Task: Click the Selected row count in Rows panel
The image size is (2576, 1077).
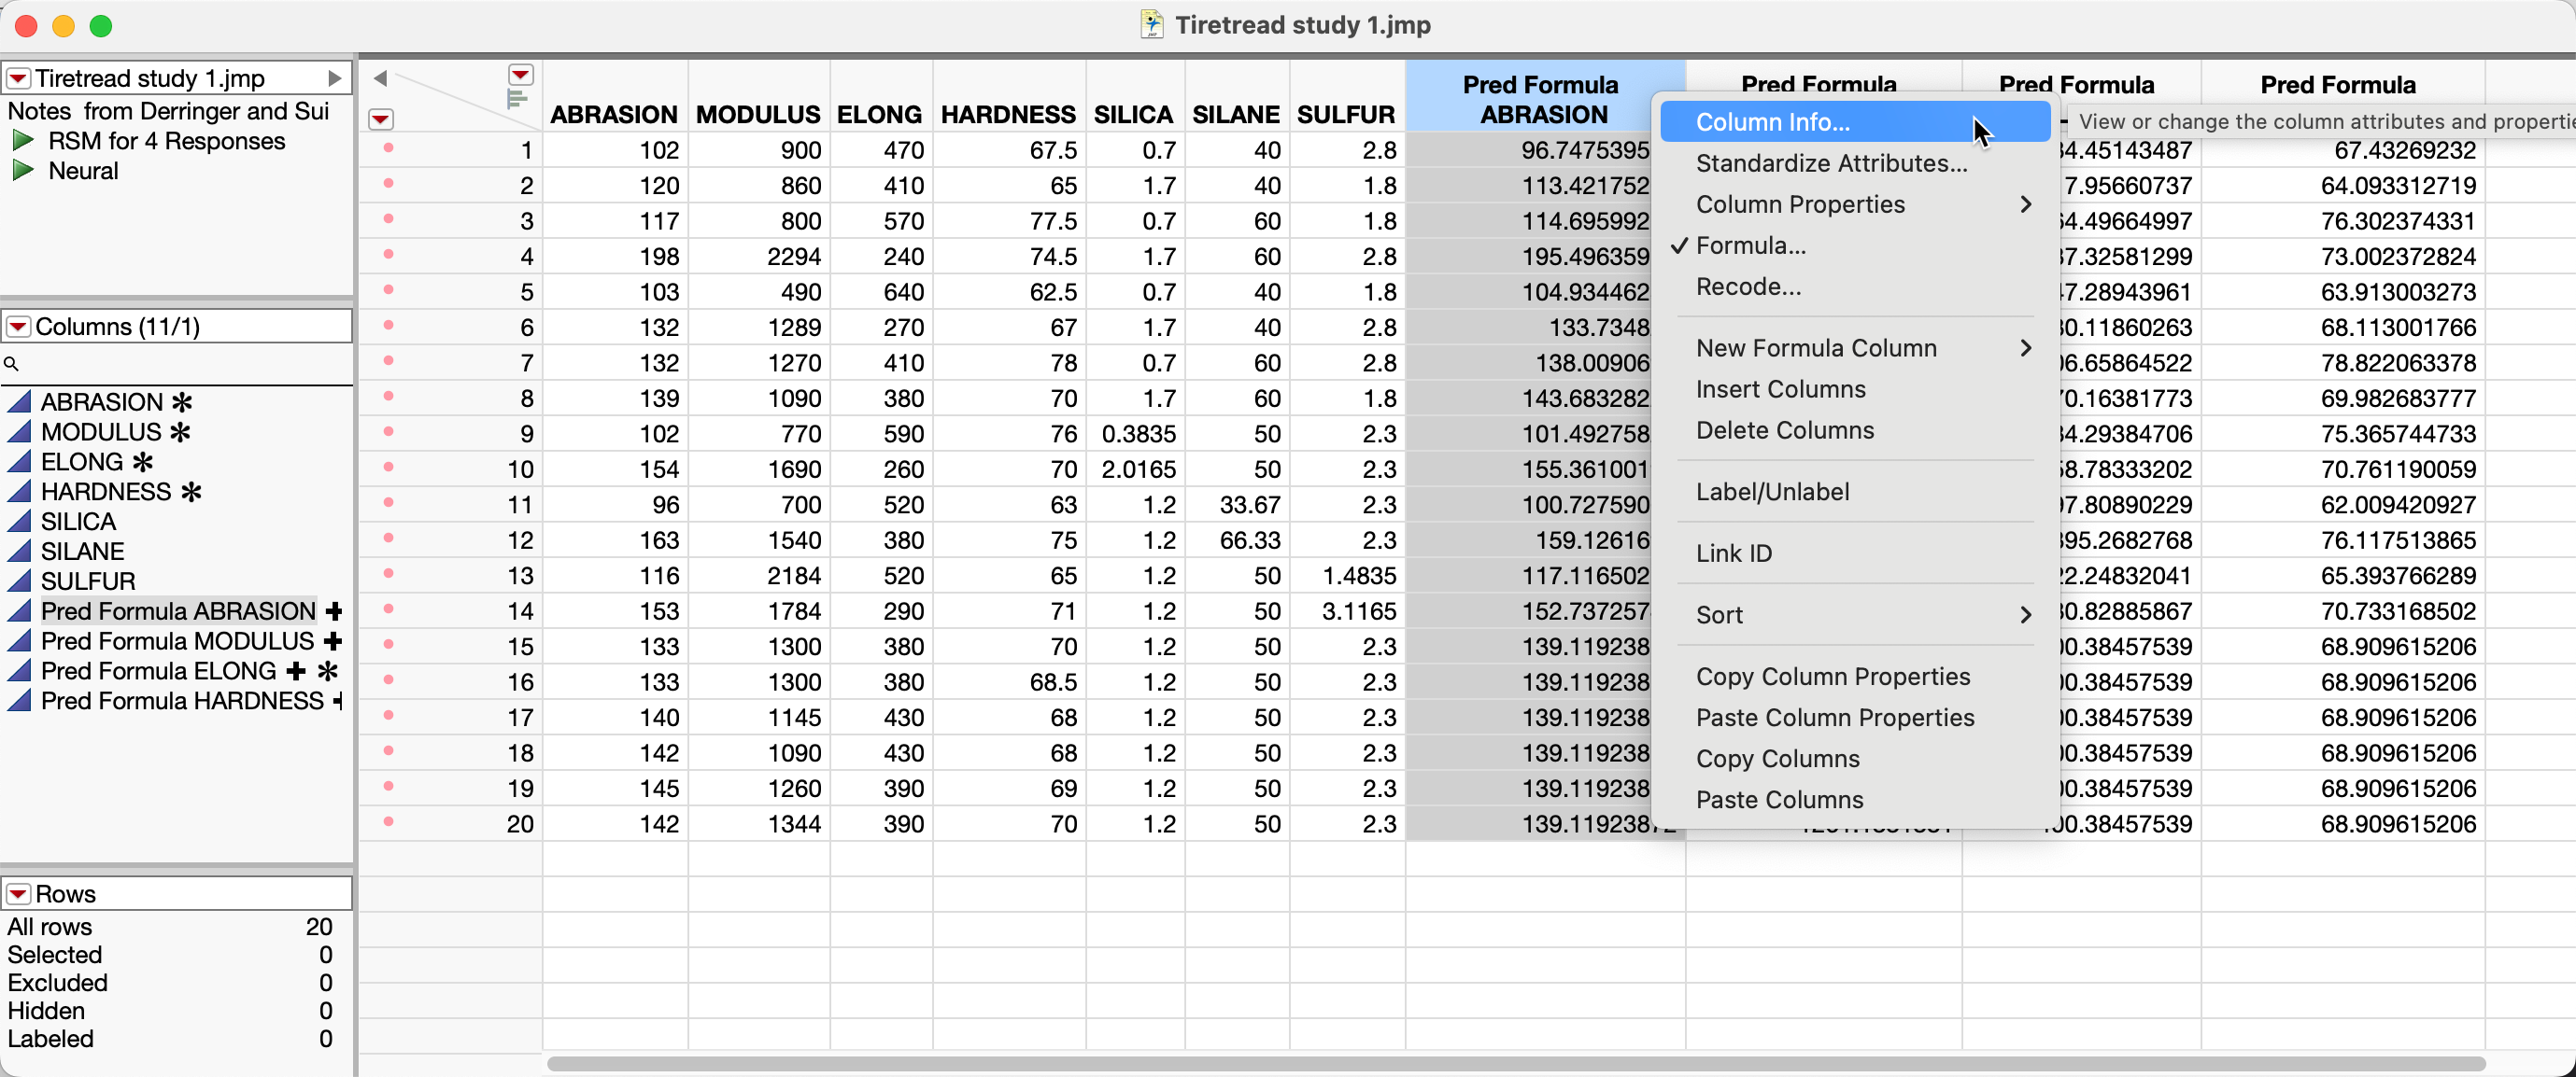Action: pos(326,954)
